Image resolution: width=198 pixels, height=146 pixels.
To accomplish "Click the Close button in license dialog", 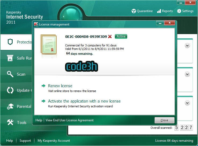I will pyautogui.click(x=164, y=120).
